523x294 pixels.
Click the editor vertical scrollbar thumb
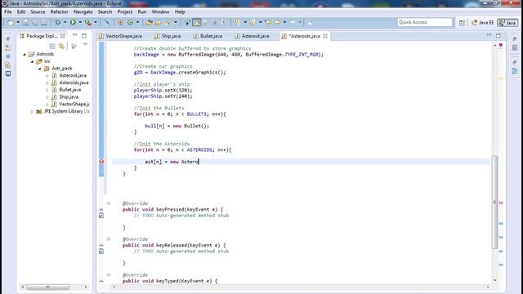(x=495, y=202)
